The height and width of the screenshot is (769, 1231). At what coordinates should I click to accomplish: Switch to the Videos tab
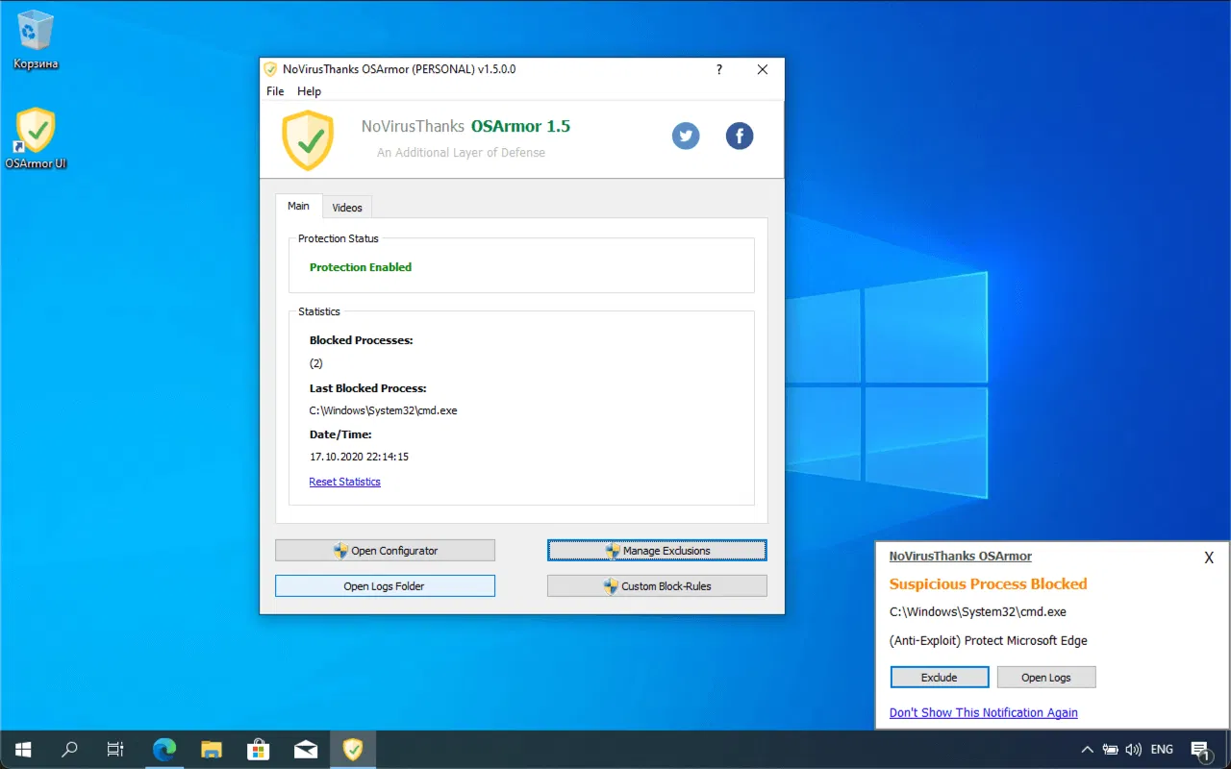click(x=347, y=208)
